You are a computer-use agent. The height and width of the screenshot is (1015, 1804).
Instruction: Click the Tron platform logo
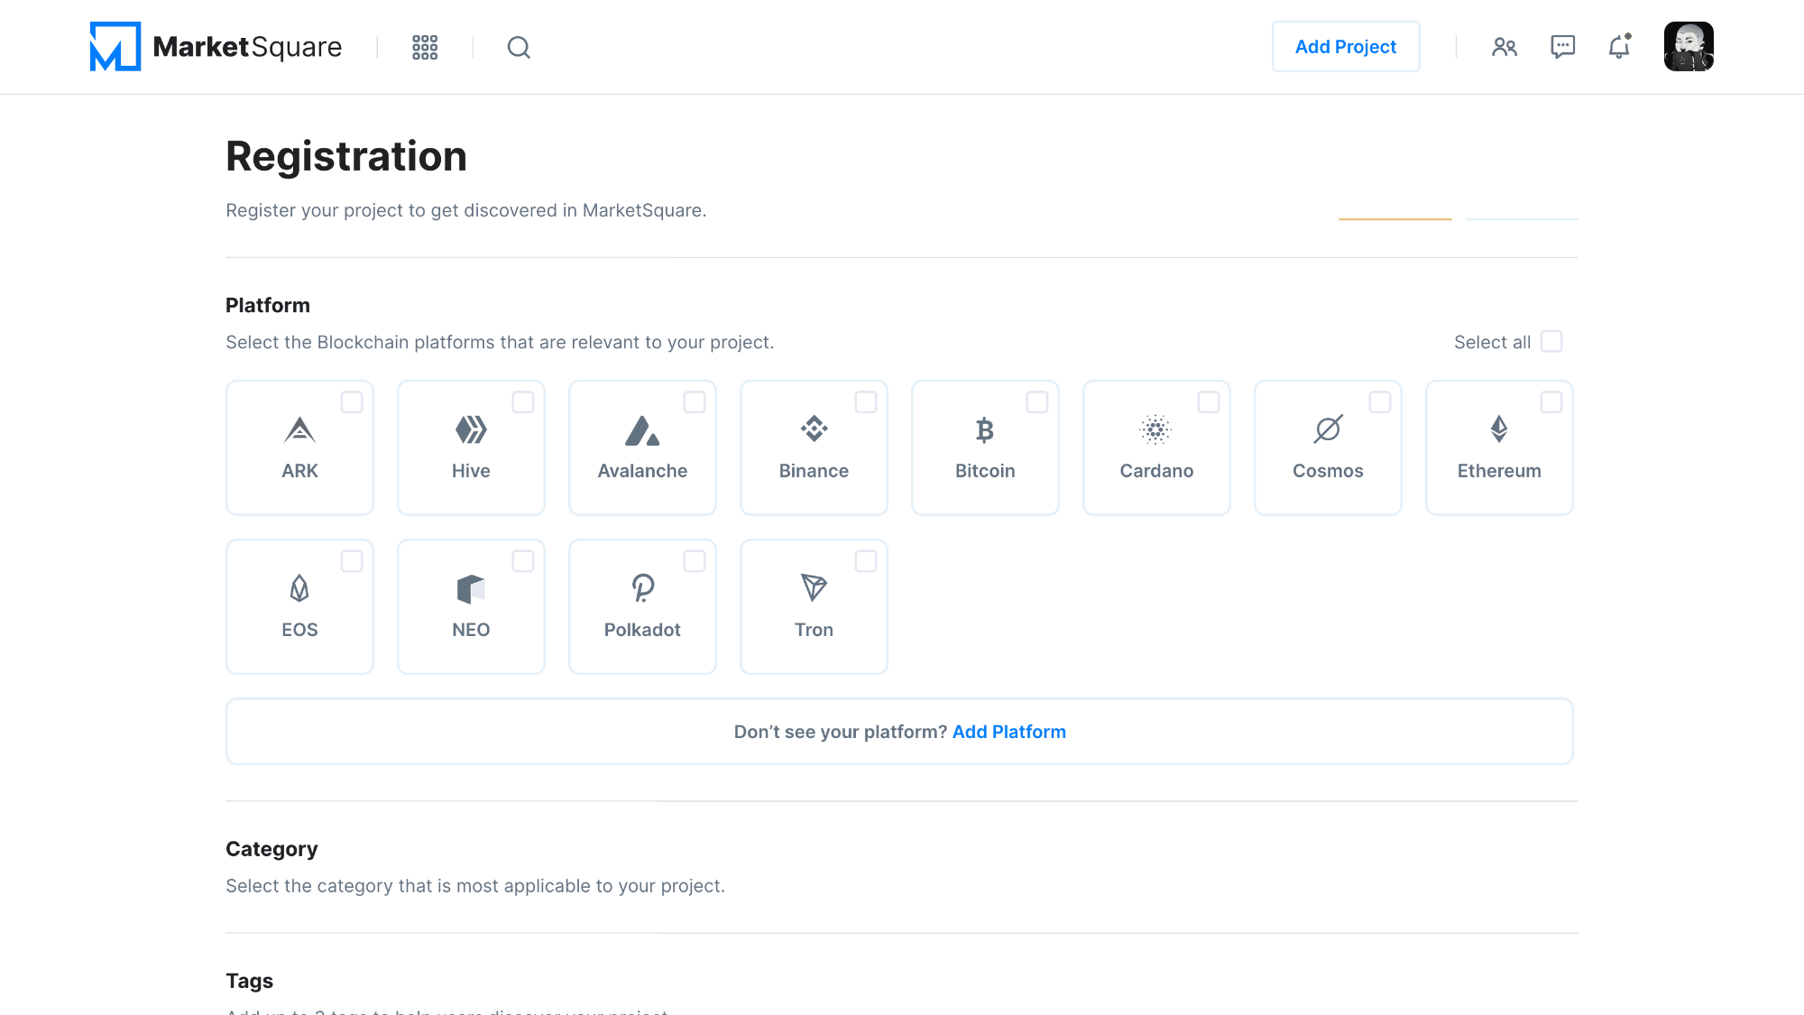(814, 587)
